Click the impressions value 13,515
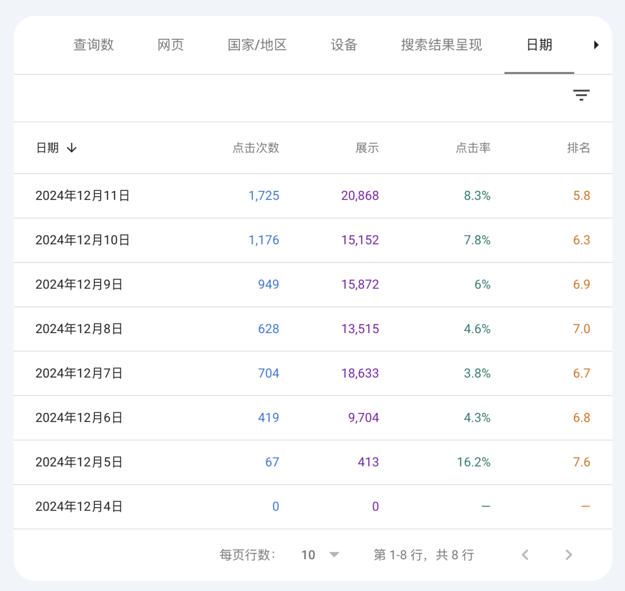625x591 pixels. (x=360, y=329)
